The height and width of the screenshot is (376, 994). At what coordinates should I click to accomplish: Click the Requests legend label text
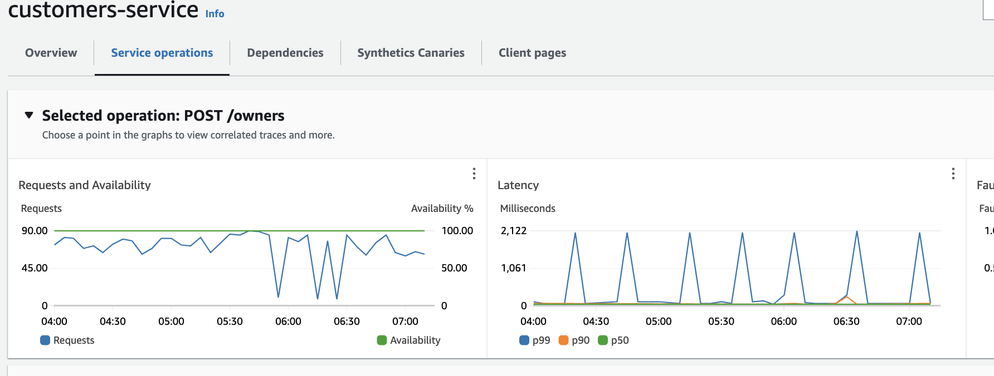point(74,340)
